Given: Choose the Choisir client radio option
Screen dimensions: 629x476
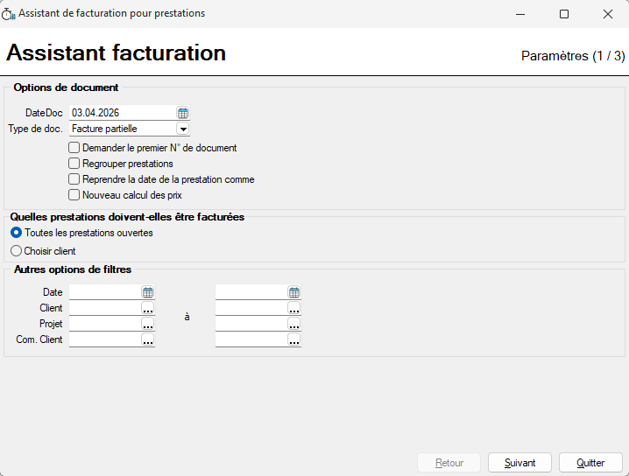Looking at the screenshot, I should point(16,251).
